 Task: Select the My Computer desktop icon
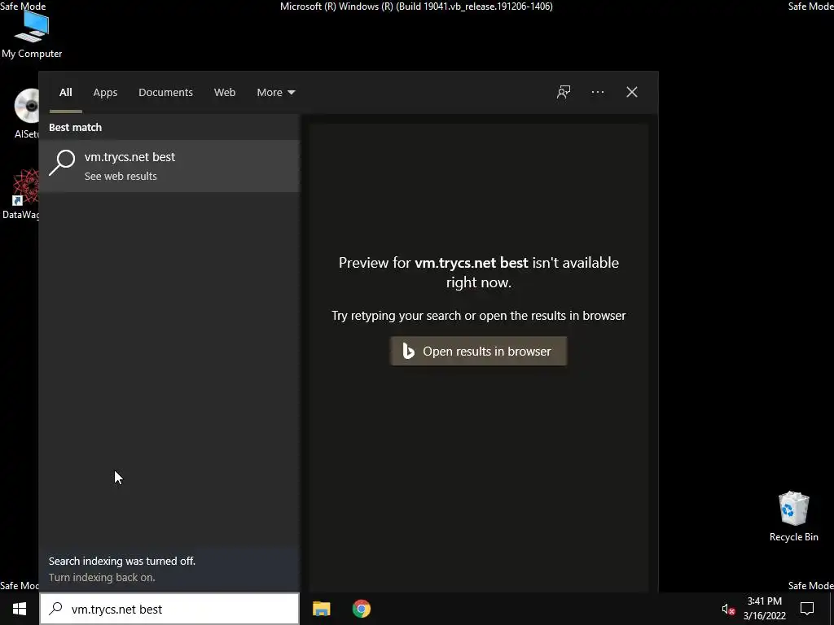coord(32,34)
